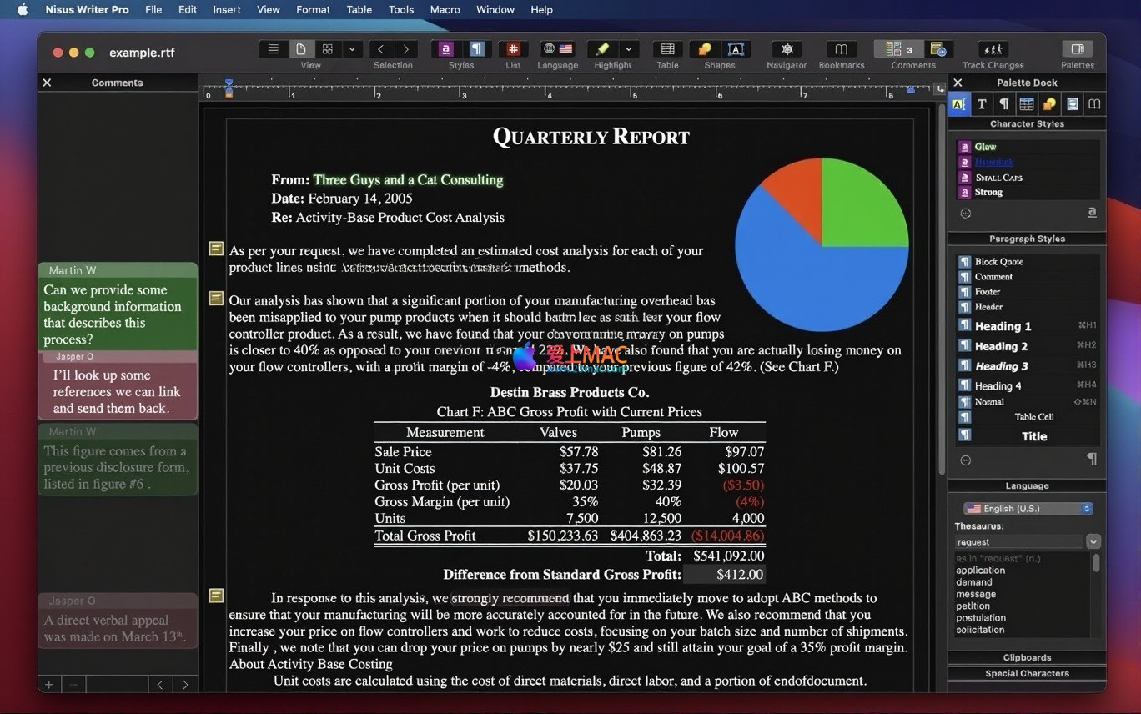Click the text box Shapes icon
The height and width of the screenshot is (714, 1141).
click(x=736, y=49)
